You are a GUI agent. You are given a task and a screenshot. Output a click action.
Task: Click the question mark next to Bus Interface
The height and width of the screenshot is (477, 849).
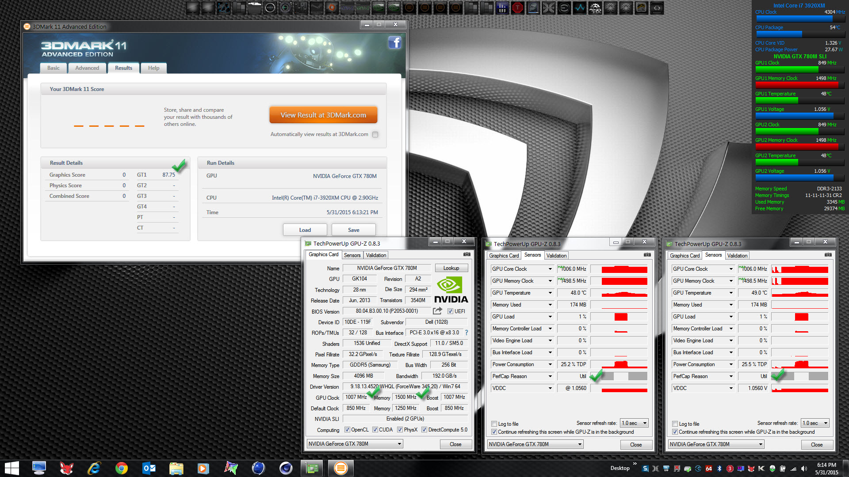[466, 333]
